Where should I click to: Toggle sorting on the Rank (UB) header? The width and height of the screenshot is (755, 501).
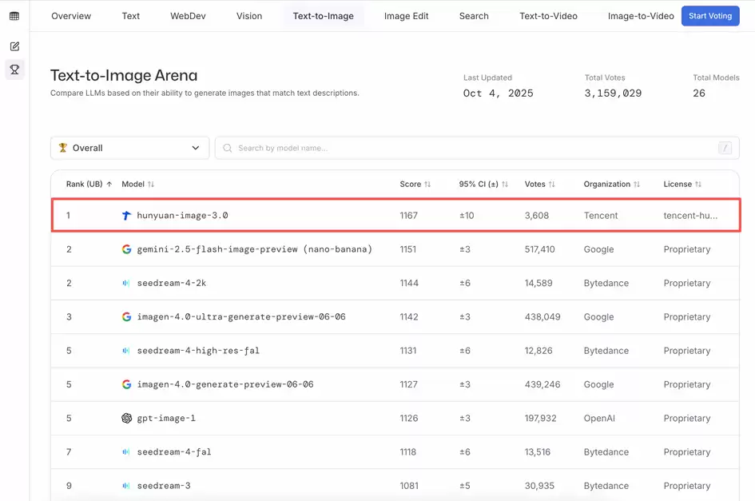coord(89,185)
